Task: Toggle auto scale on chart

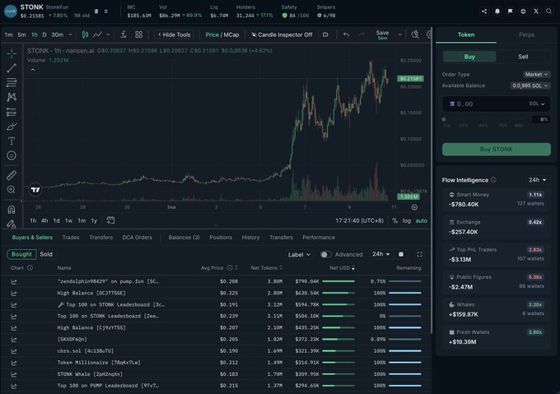Action: tap(421, 220)
